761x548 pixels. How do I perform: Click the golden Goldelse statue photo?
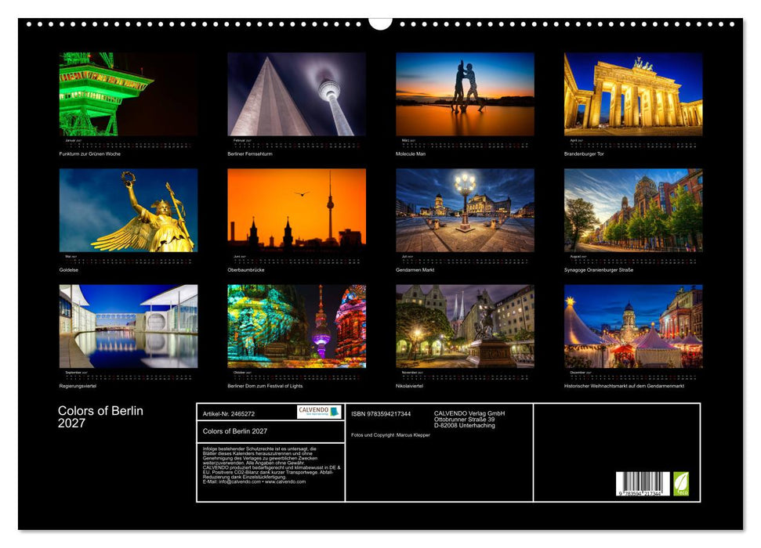tap(128, 210)
